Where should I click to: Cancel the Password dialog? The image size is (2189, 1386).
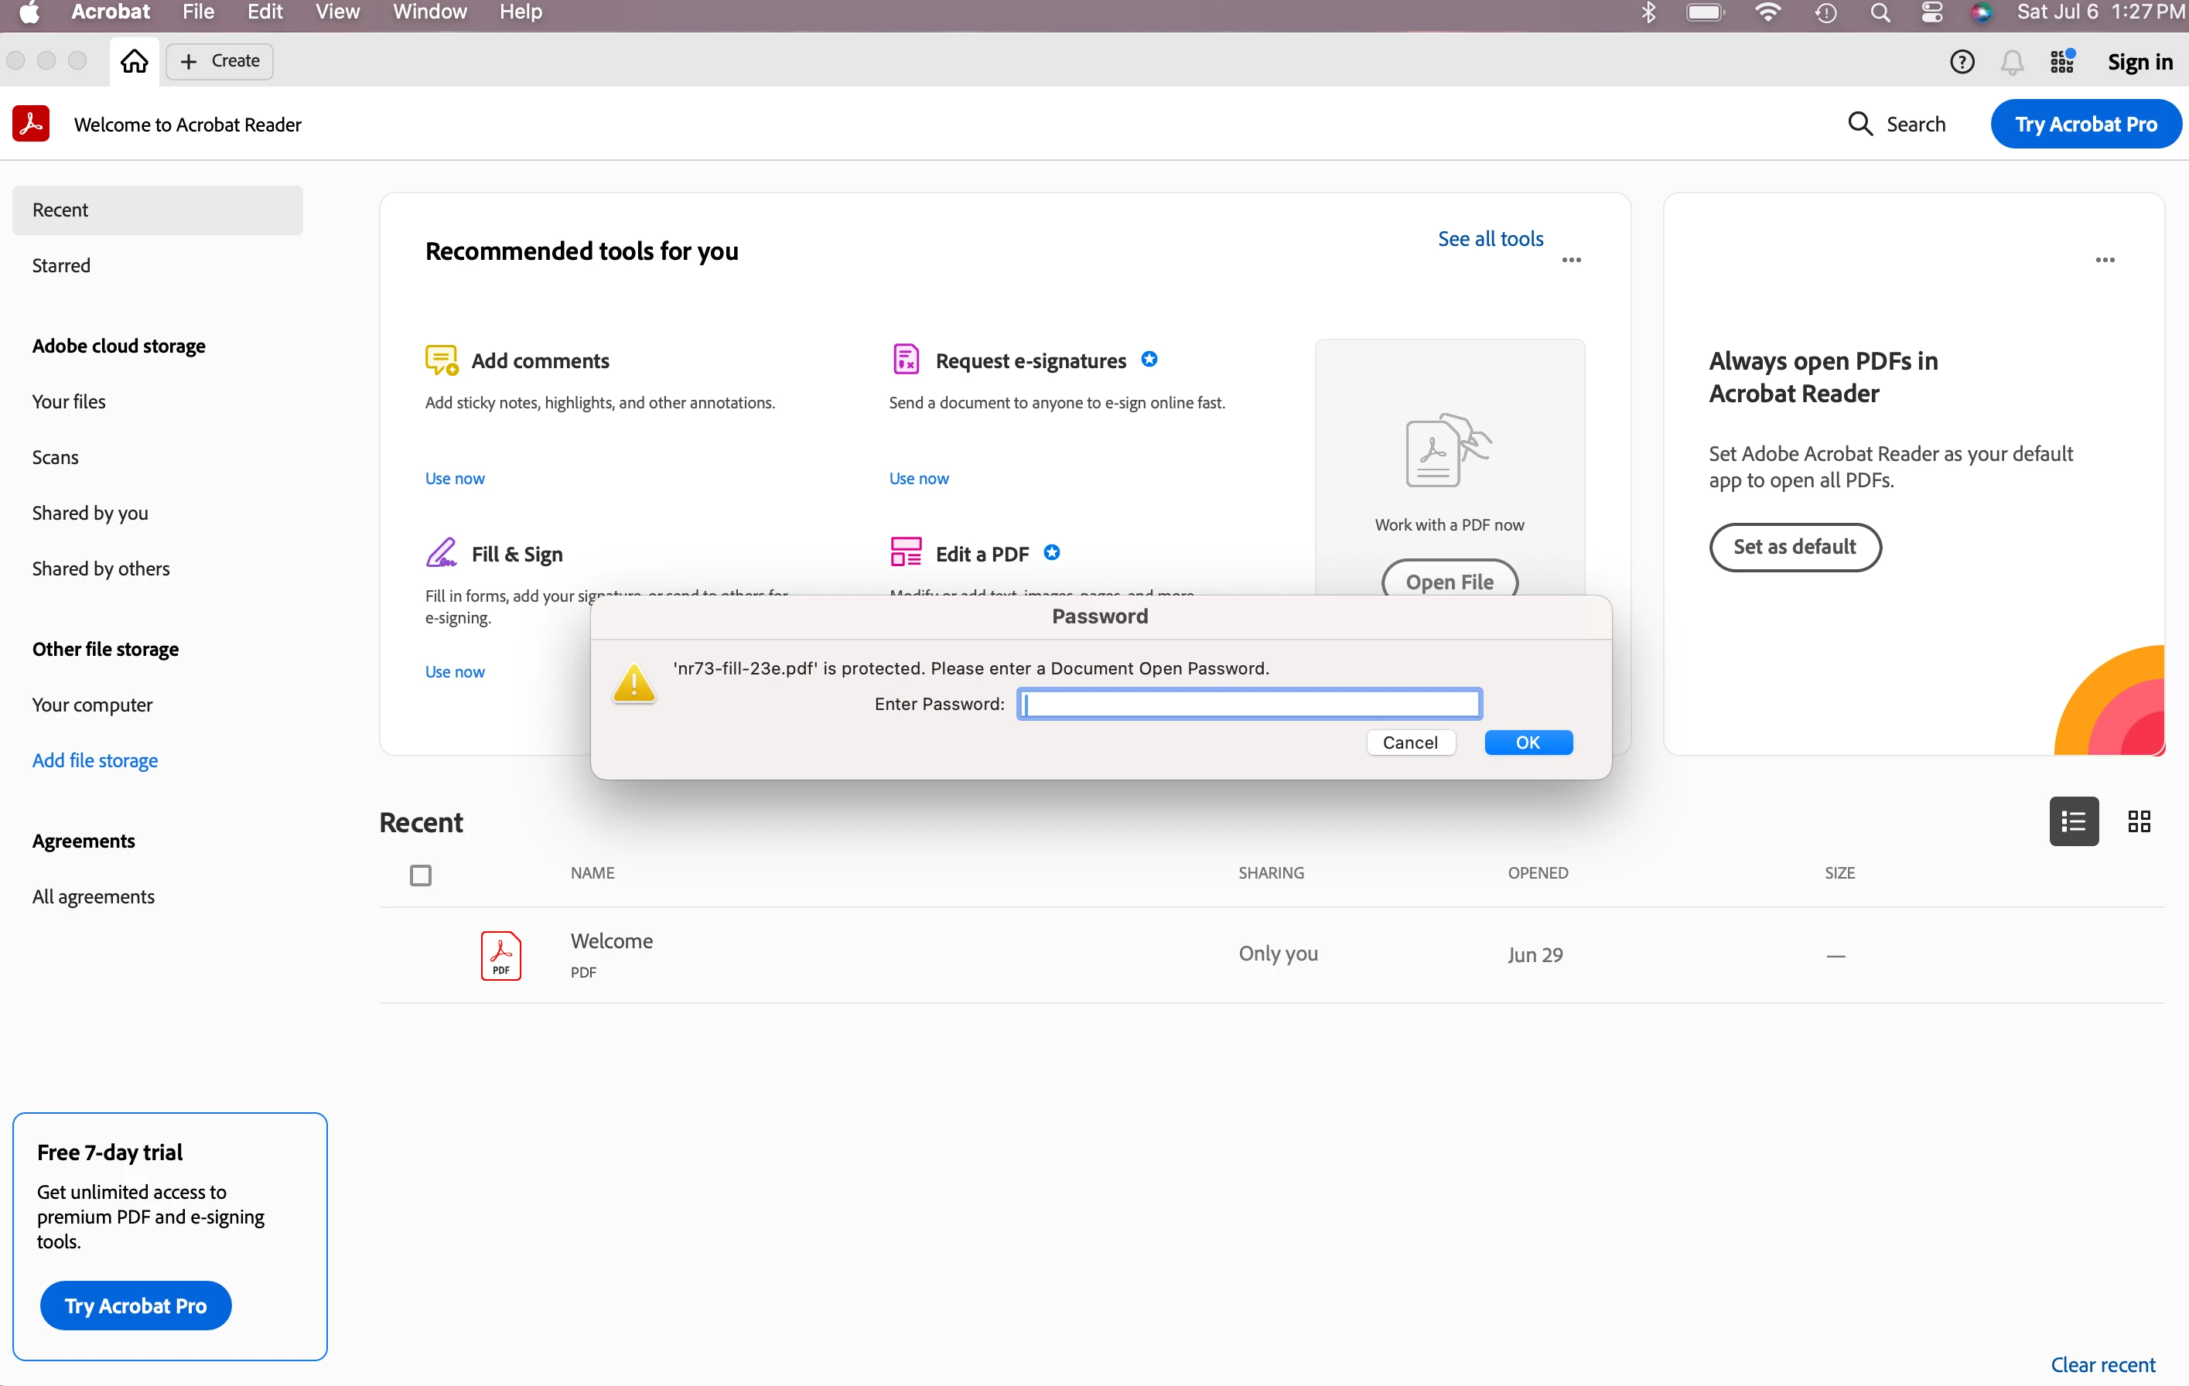pyautogui.click(x=1409, y=742)
